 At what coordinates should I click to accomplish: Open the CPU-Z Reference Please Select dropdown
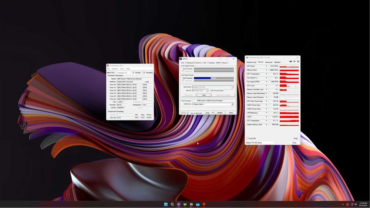213,104
